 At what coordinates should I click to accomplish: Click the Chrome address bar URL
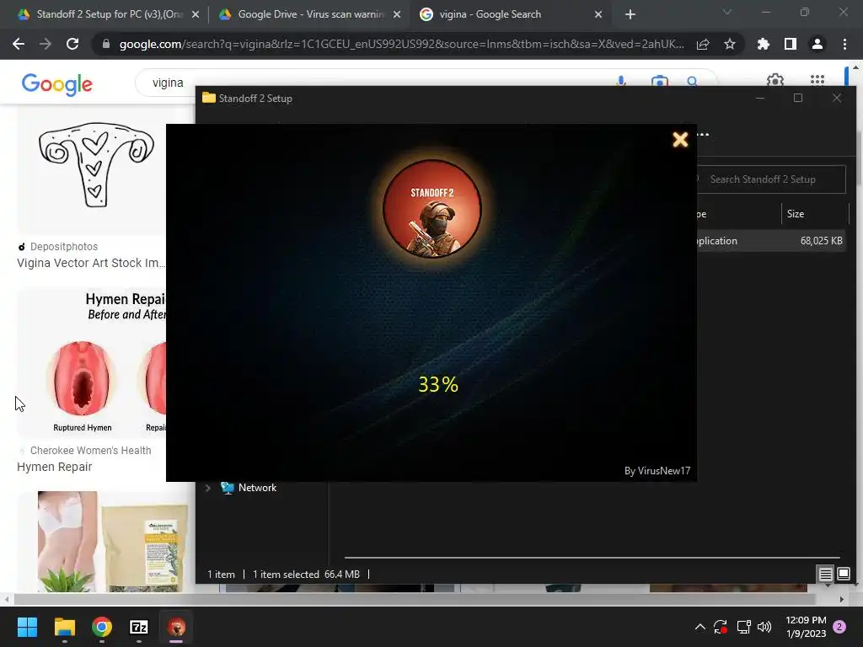pyautogui.click(x=402, y=44)
